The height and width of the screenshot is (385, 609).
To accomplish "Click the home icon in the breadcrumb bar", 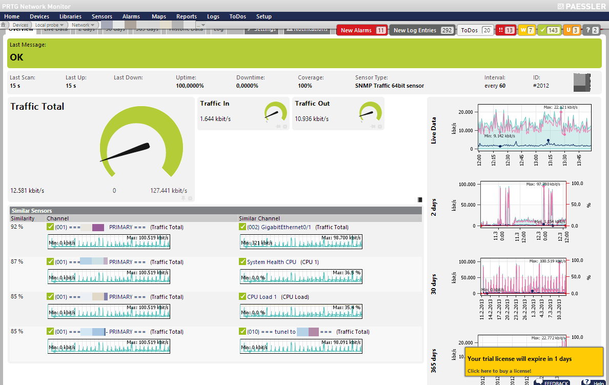I will (x=3, y=25).
